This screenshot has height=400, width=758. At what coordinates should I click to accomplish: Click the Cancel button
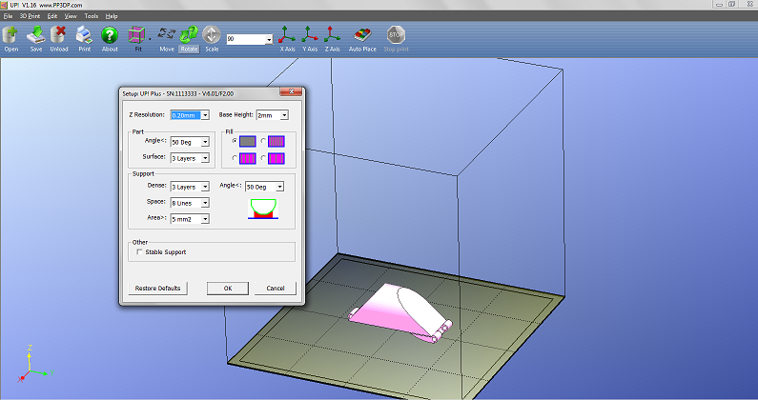(x=275, y=288)
